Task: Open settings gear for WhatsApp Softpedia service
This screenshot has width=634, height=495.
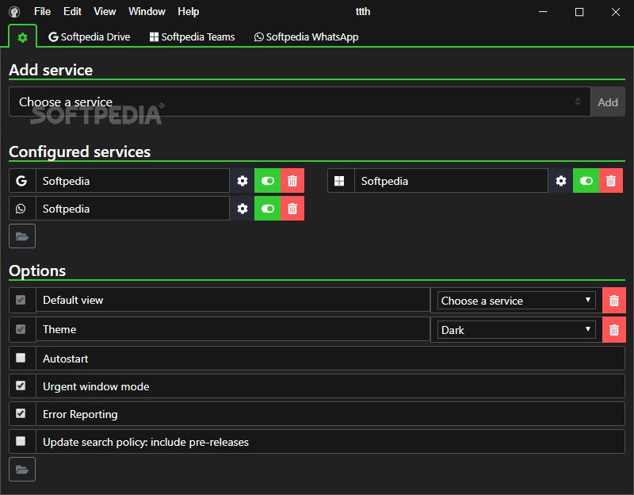Action: click(243, 209)
